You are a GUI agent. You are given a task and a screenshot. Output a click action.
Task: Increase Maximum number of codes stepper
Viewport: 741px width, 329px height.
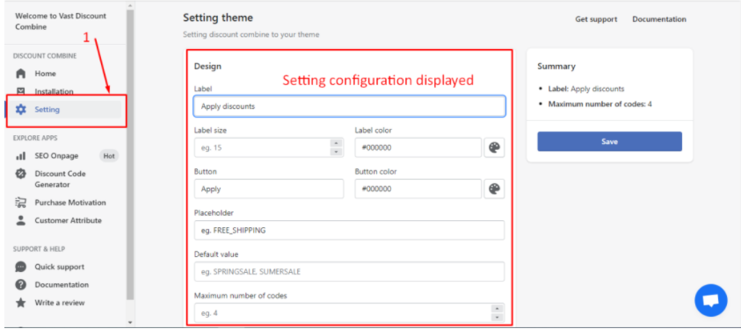[x=497, y=309]
